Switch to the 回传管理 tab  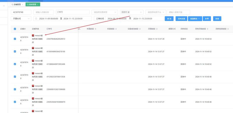33,5
